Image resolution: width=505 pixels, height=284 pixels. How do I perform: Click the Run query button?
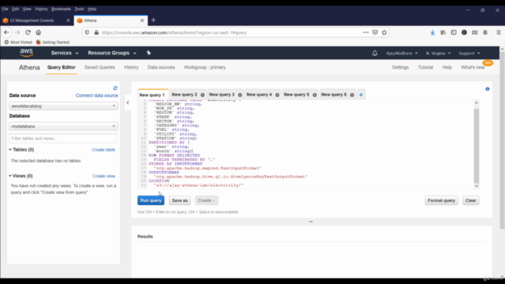151,200
